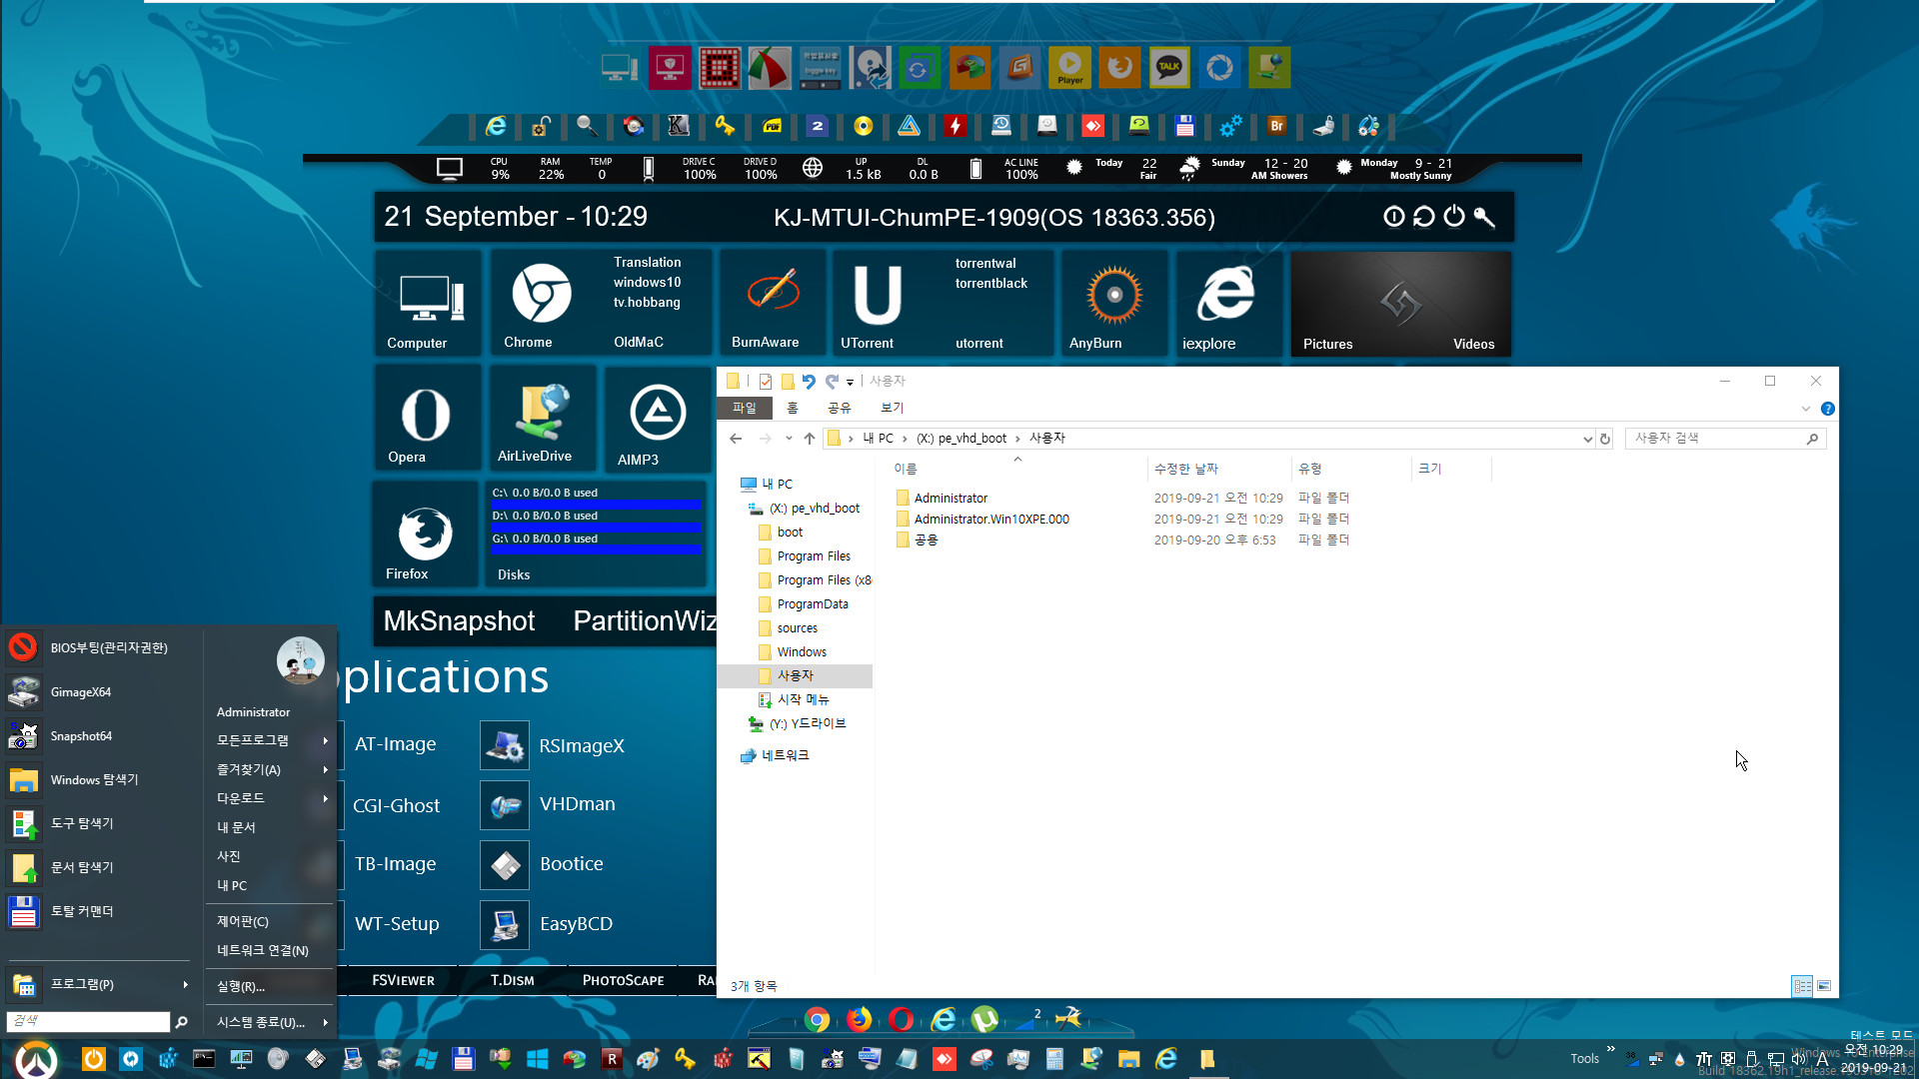
Task: Click the orange power icon on the taskbar
Action: tap(93, 1059)
